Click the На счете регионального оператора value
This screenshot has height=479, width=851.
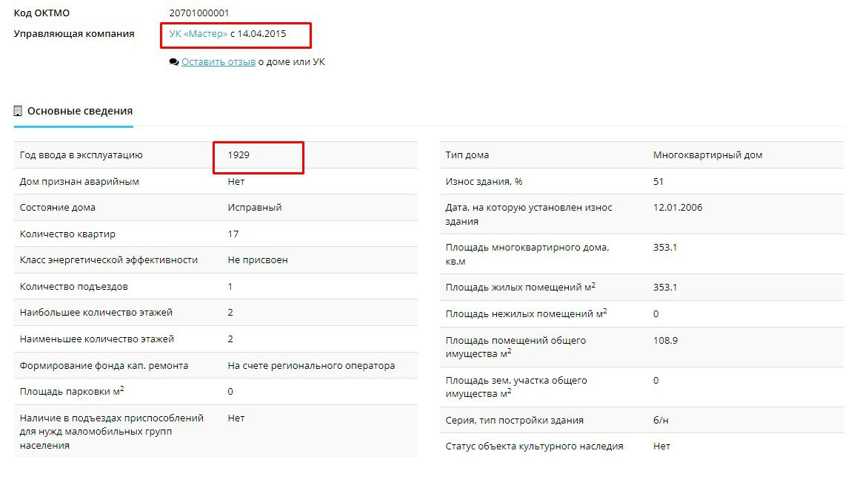point(311,365)
